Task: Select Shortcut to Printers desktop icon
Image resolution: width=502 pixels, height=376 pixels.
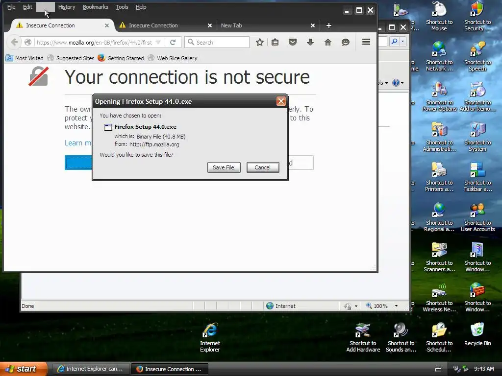Action: click(x=439, y=177)
